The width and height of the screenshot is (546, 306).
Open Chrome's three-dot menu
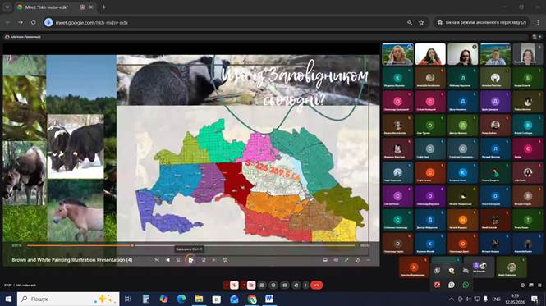pos(538,22)
